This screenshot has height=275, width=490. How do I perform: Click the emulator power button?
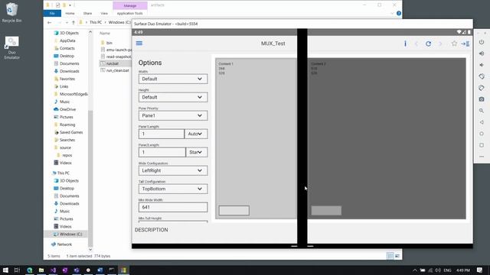coord(482,42)
